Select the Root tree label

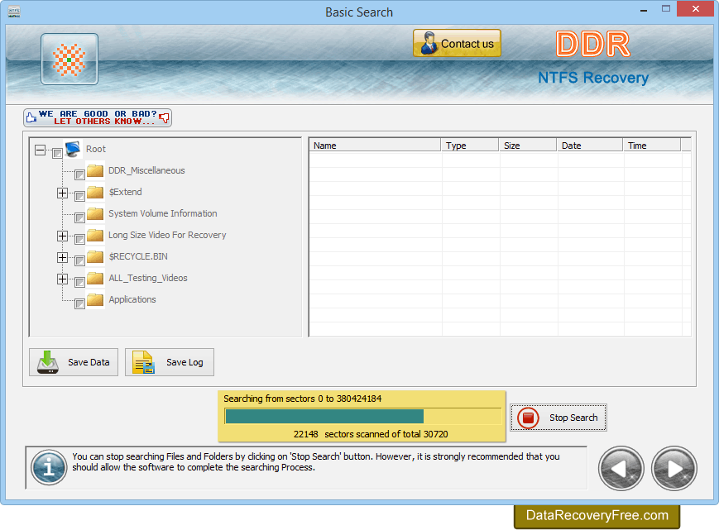click(x=96, y=149)
